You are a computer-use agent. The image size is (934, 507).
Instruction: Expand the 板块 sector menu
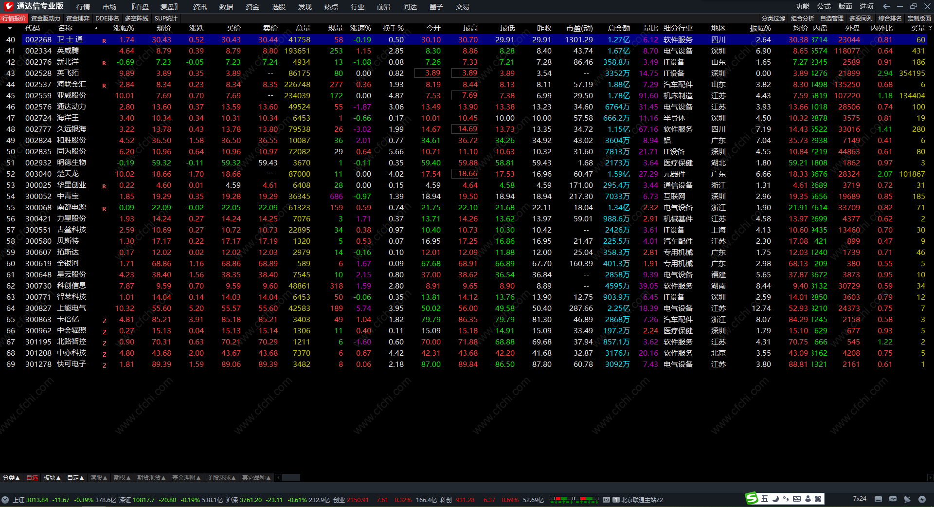click(x=52, y=478)
